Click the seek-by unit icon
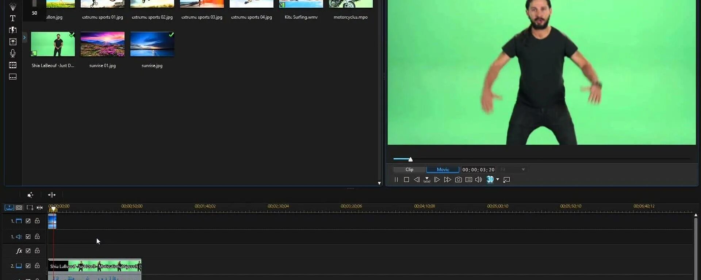Image resolution: width=701 pixels, height=280 pixels. (427, 180)
